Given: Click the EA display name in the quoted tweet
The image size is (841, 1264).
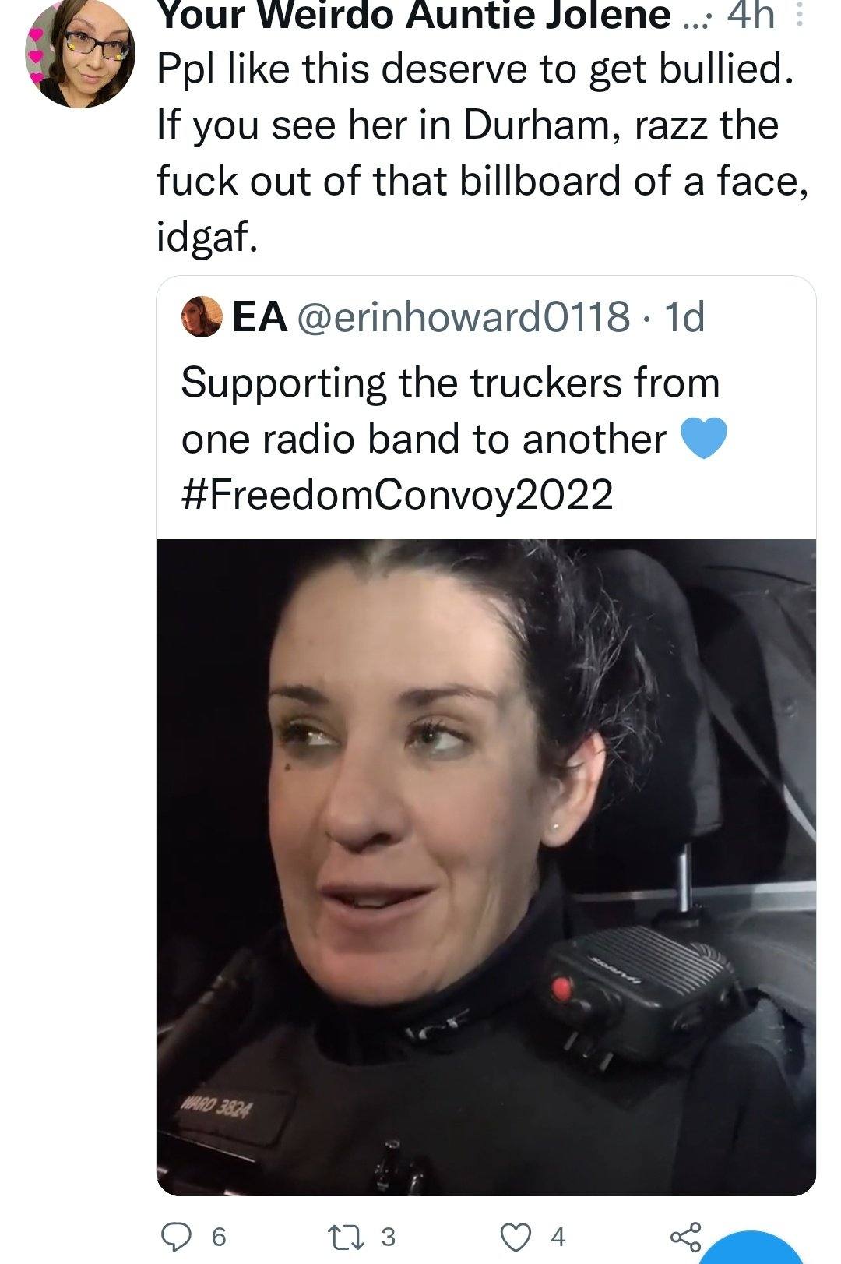Looking at the screenshot, I should (x=260, y=316).
